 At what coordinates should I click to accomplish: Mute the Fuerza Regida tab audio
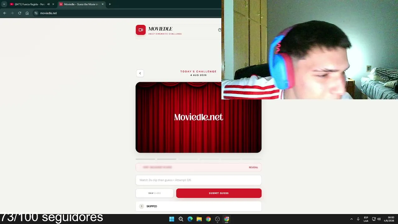tap(49, 4)
